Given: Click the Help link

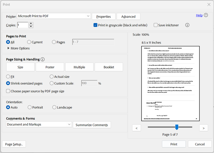Looking at the screenshot, I should [x=199, y=15].
